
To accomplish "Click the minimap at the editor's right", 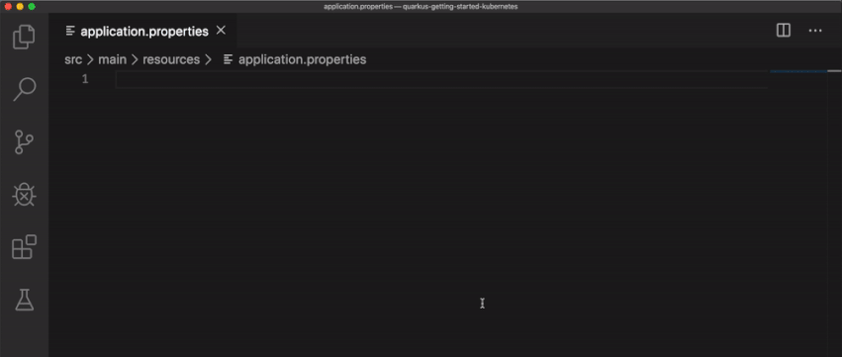I will (798, 71).
